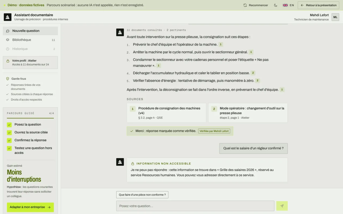Click the user message Quel est le salaire d'un régleur confirmé ?

[253, 148]
